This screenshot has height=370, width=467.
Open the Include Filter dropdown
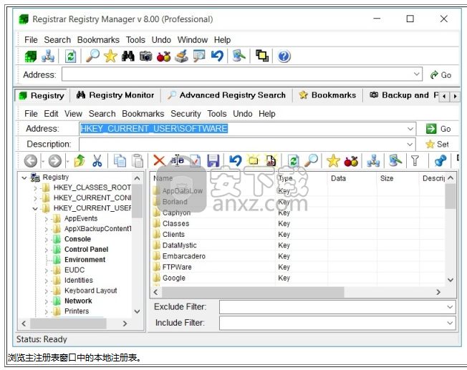(450, 323)
